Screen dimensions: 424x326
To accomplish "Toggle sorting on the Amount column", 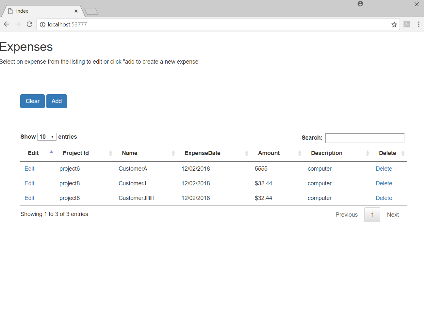I will (300, 153).
